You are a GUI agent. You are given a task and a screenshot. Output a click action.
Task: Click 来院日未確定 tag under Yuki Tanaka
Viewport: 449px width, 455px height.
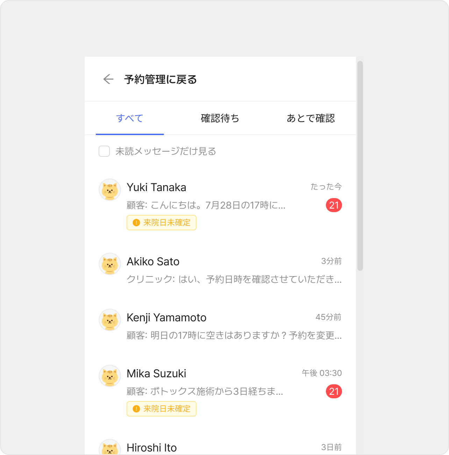(162, 223)
